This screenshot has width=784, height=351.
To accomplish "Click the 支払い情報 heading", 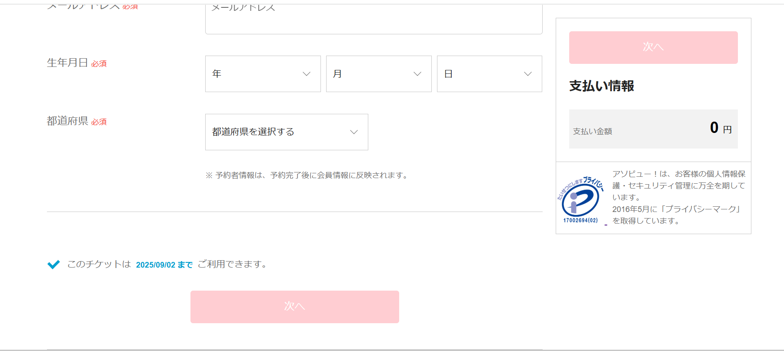I will pos(601,86).
